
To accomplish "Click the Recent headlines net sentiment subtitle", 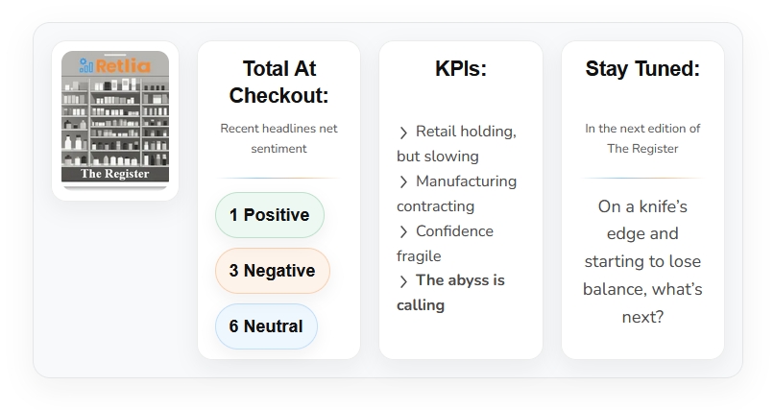I will coord(278,138).
